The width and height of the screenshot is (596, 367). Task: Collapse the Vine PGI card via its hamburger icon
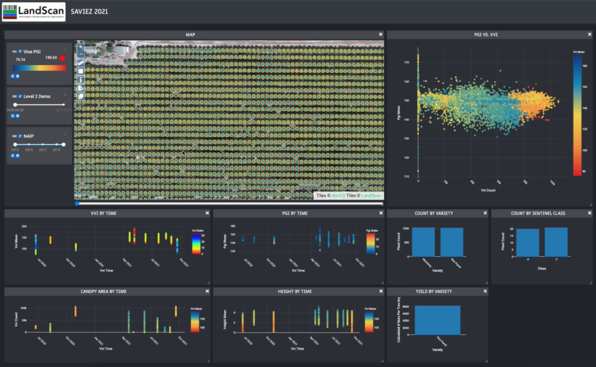point(14,51)
